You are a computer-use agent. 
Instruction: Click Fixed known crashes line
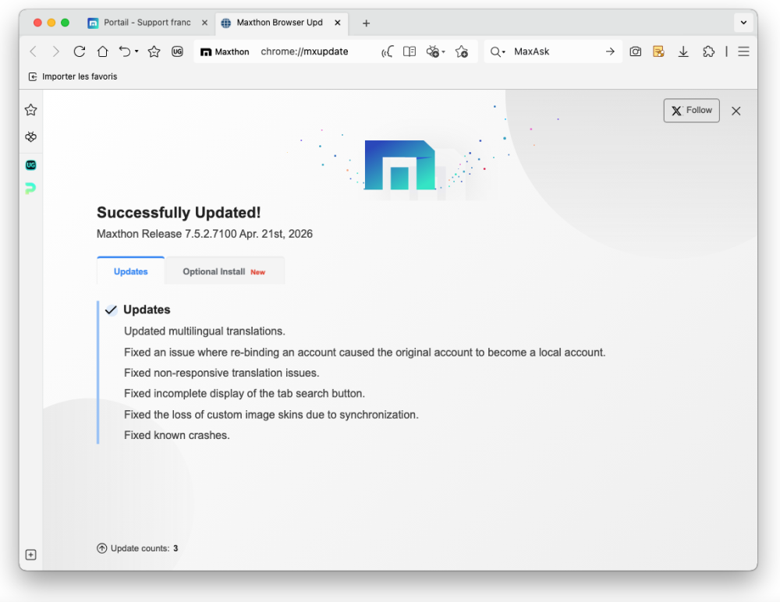point(176,435)
